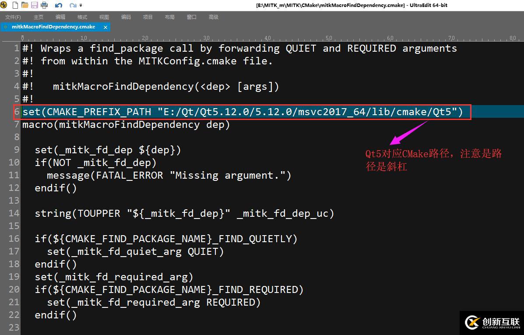
Task: Save the file with the floppy icon
Action: pyautogui.click(x=35, y=5)
